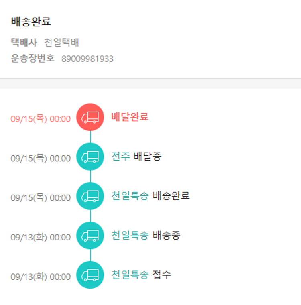Image resolution: width=301 pixels, height=305 pixels.
Task: Select the truck icon next to 천일특송 배송완료
Action: click(90, 196)
